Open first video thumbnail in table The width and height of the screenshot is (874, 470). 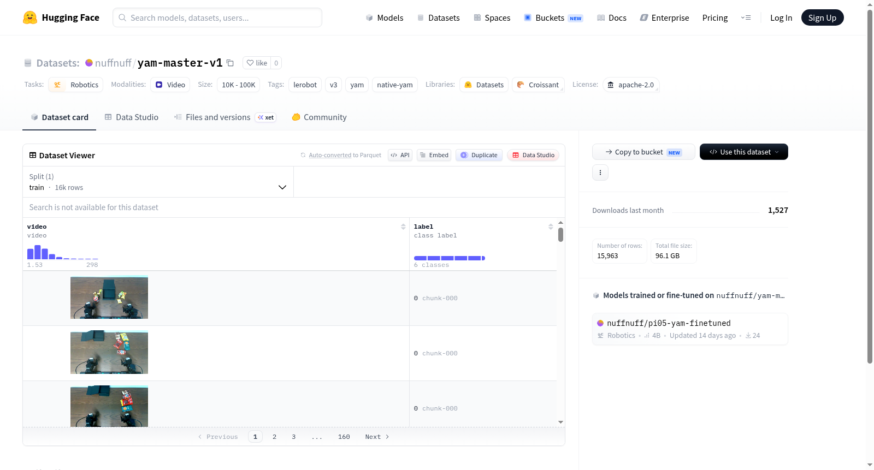pyautogui.click(x=109, y=298)
